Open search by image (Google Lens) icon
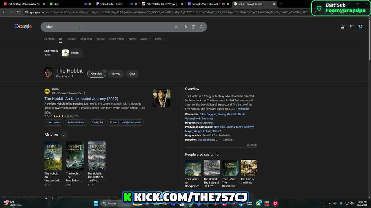This screenshot has width=371, height=208. click(194, 27)
